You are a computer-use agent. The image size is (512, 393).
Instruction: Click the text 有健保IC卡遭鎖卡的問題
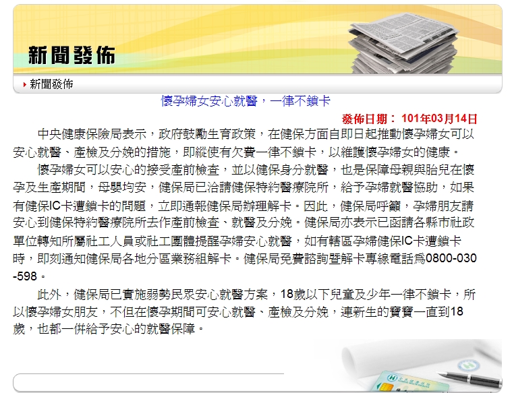[x=79, y=206]
